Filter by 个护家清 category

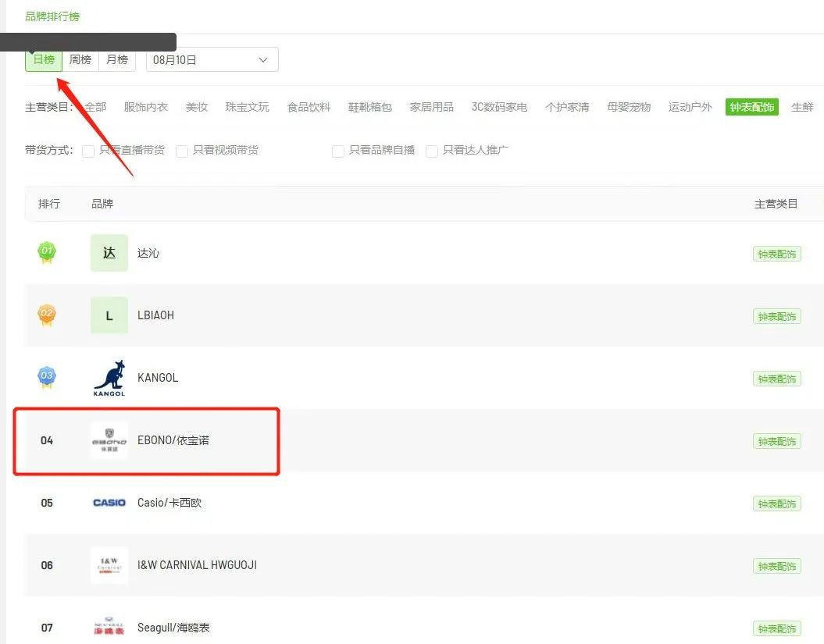tap(567, 107)
